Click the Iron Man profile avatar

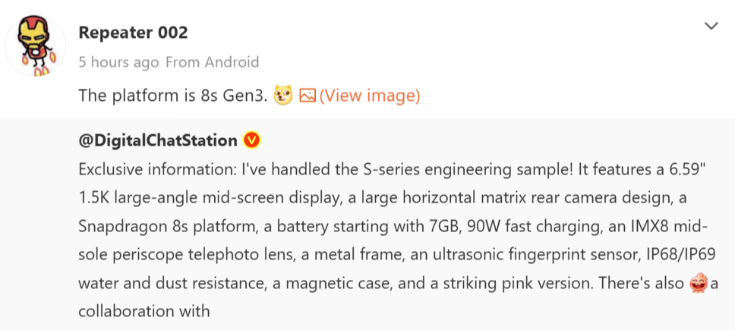pos(36,45)
